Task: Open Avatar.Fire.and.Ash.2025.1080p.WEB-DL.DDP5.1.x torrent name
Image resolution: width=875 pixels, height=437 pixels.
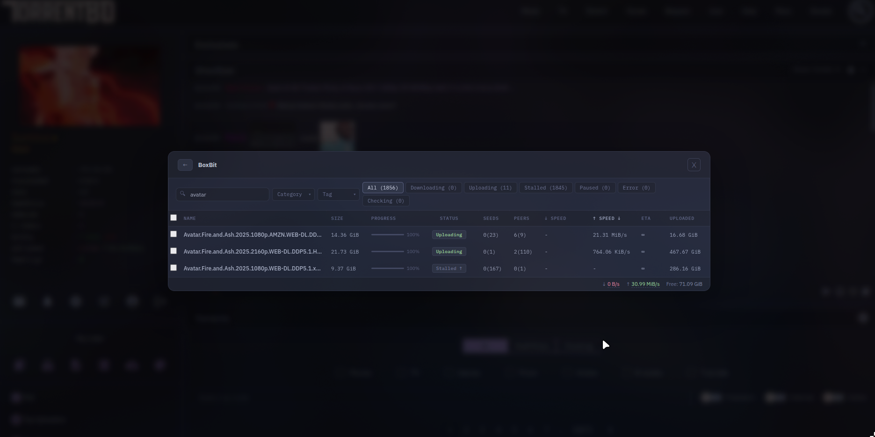Action: 252,269
